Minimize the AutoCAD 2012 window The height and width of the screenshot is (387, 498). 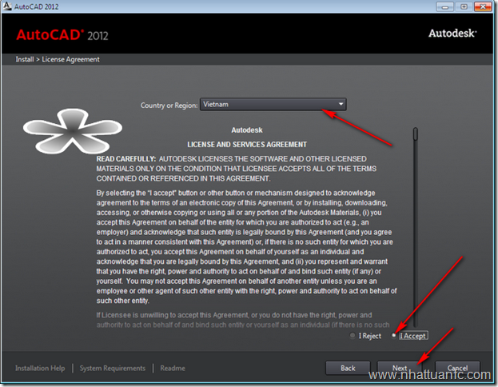click(x=445, y=6)
